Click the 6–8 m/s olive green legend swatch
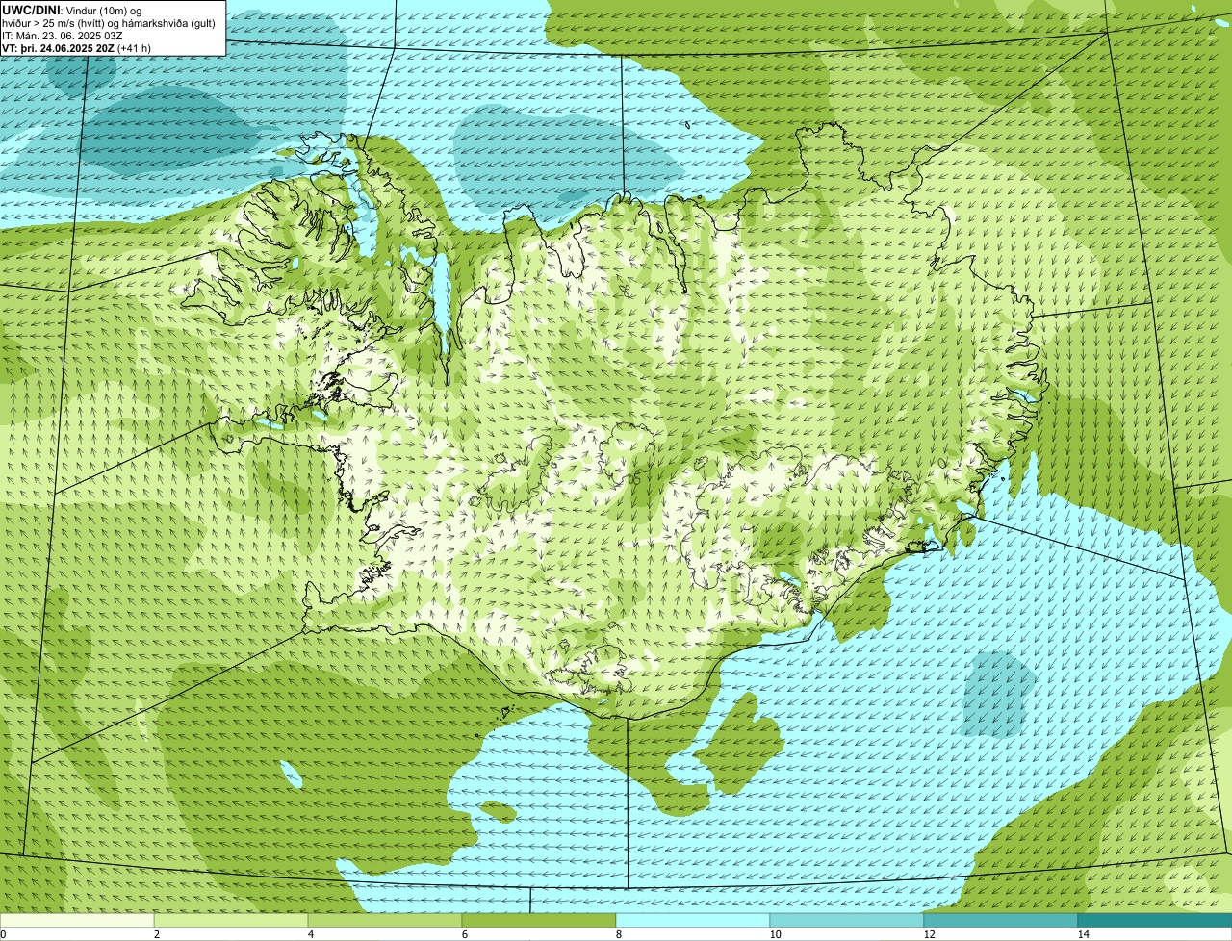 [539, 920]
